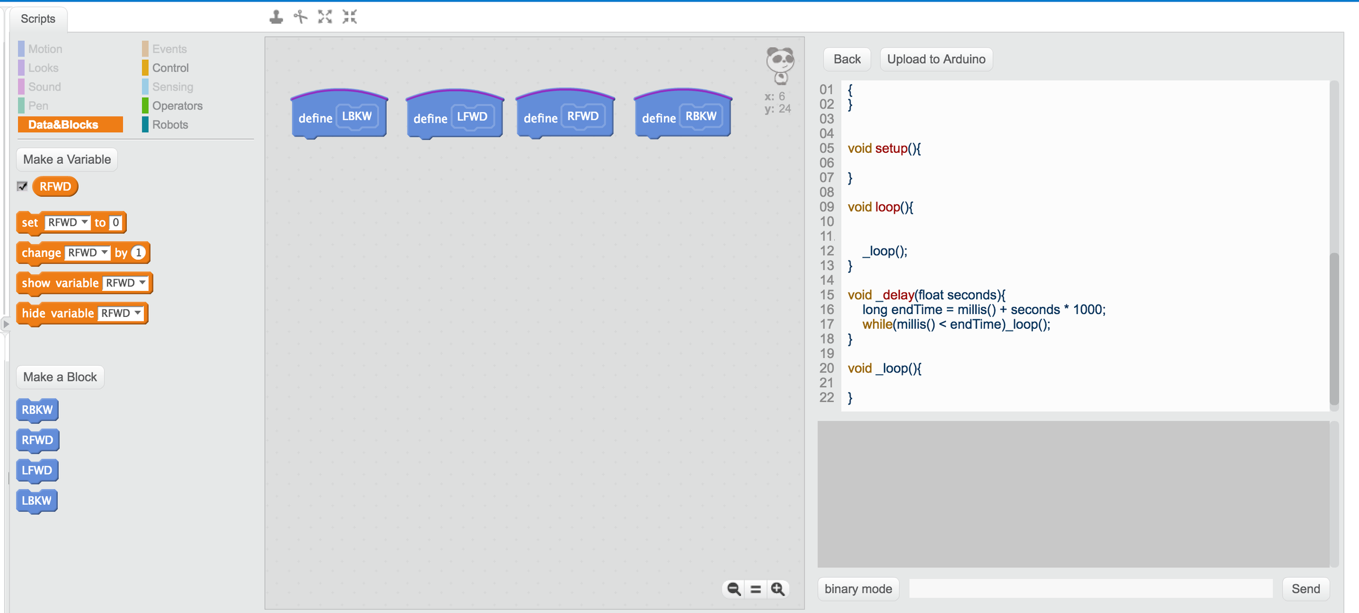The image size is (1359, 613).
Task: Click the panda sprite icon
Action: coord(779,64)
